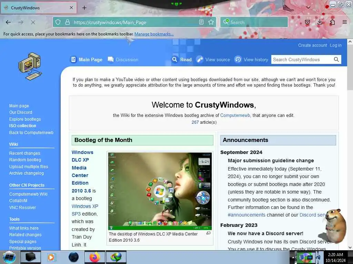View Recent changes

(25, 153)
